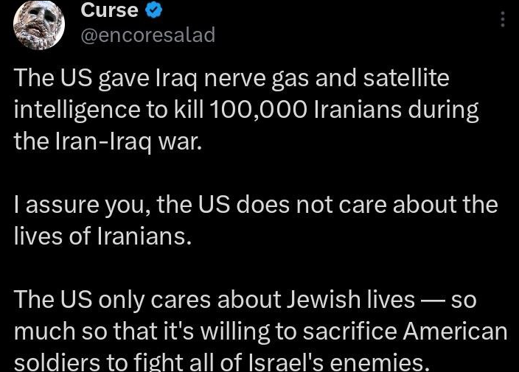Click the line 'the Iran-Iraq war.'
Screen dimensions: 519x372
[x=107, y=141]
